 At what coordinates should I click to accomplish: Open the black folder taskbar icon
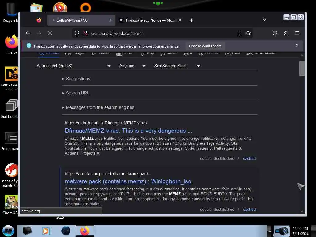[27, 231]
